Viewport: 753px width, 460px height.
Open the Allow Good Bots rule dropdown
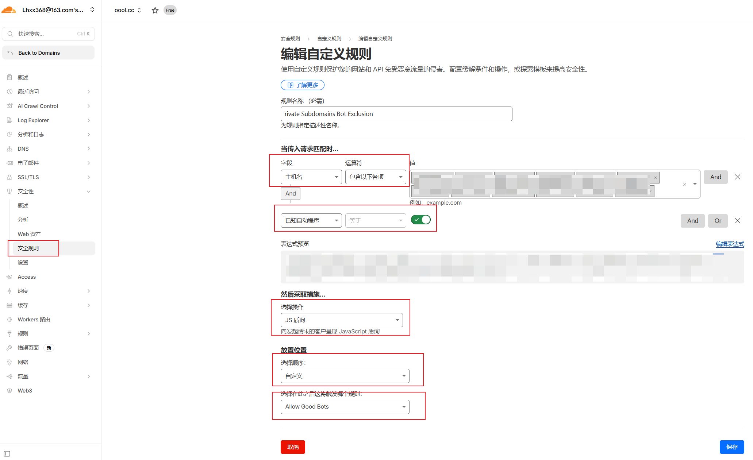pyautogui.click(x=345, y=406)
